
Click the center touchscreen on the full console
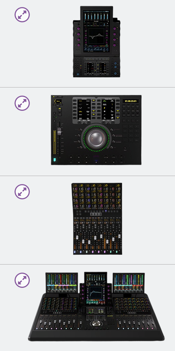click(96, 296)
